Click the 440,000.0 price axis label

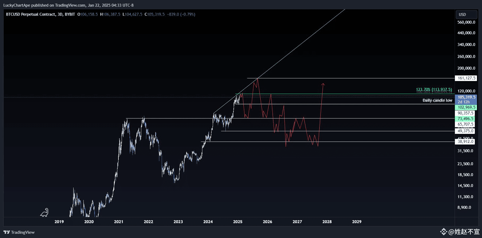466,33
